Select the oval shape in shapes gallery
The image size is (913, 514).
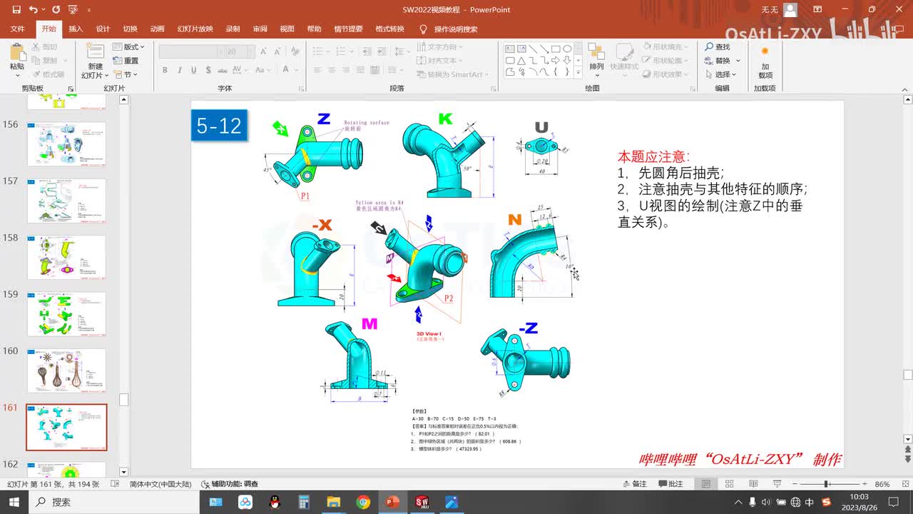point(567,49)
